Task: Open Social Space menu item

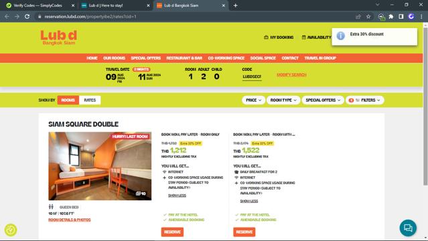Action: coord(263,58)
